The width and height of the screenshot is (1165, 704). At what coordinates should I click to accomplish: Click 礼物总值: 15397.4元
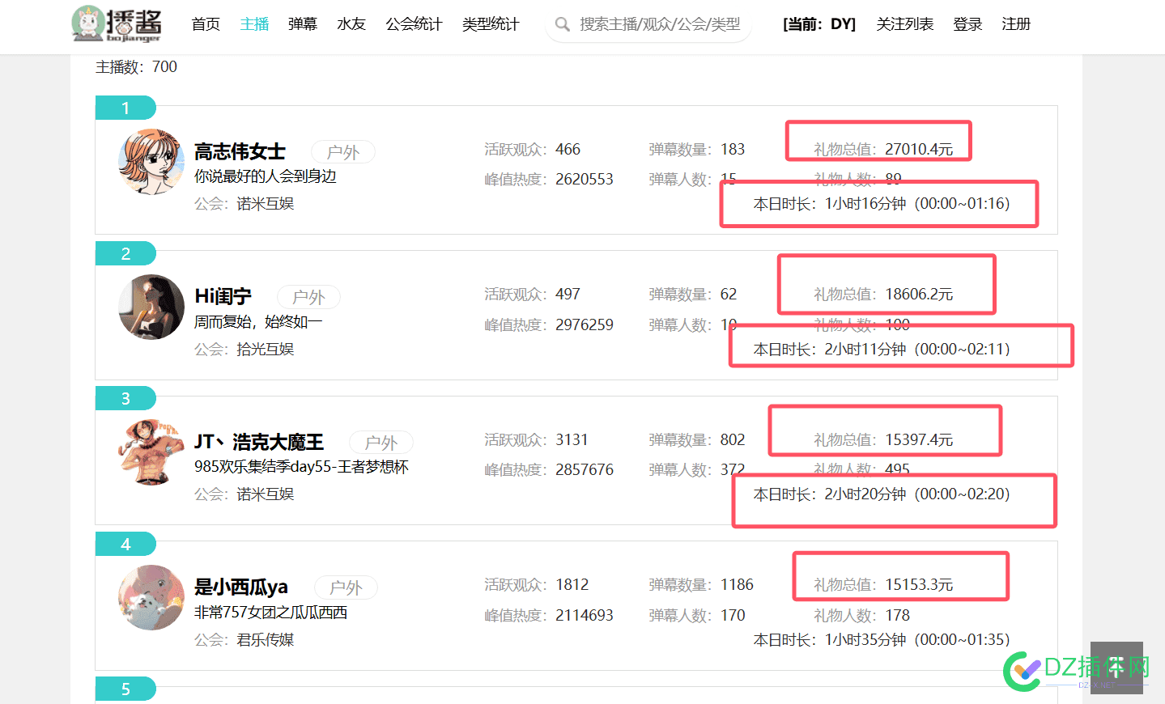click(883, 440)
